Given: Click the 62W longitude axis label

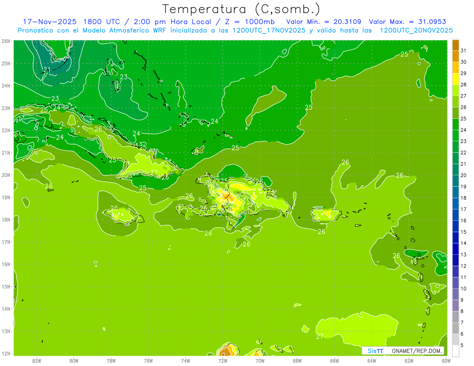Looking at the screenshot, I should (409, 361).
